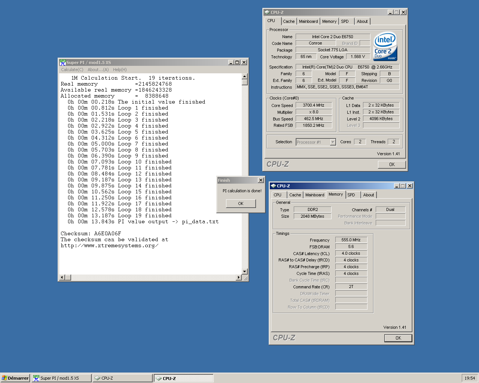Screen dimensions: 479x383
Task: Click the Bus Speed 462.5 MHz value
Action: (314, 119)
